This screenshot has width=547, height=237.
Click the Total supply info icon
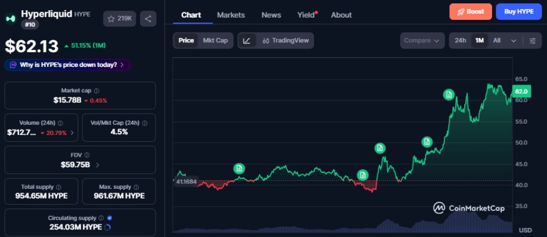pyautogui.click(x=59, y=187)
